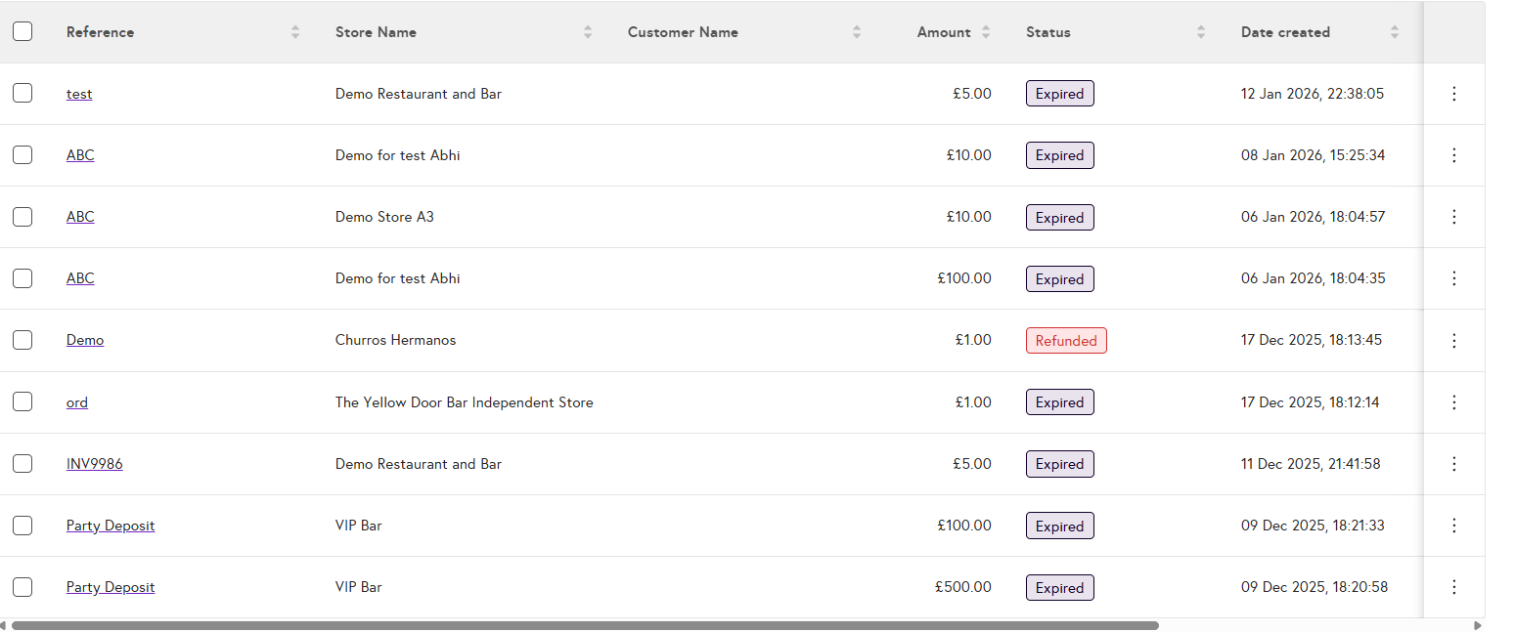
Task: Sort by Amount using its sort arrows
Action: point(986,32)
